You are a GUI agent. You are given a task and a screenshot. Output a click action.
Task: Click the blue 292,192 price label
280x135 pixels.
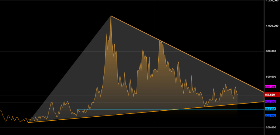tap(270, 116)
